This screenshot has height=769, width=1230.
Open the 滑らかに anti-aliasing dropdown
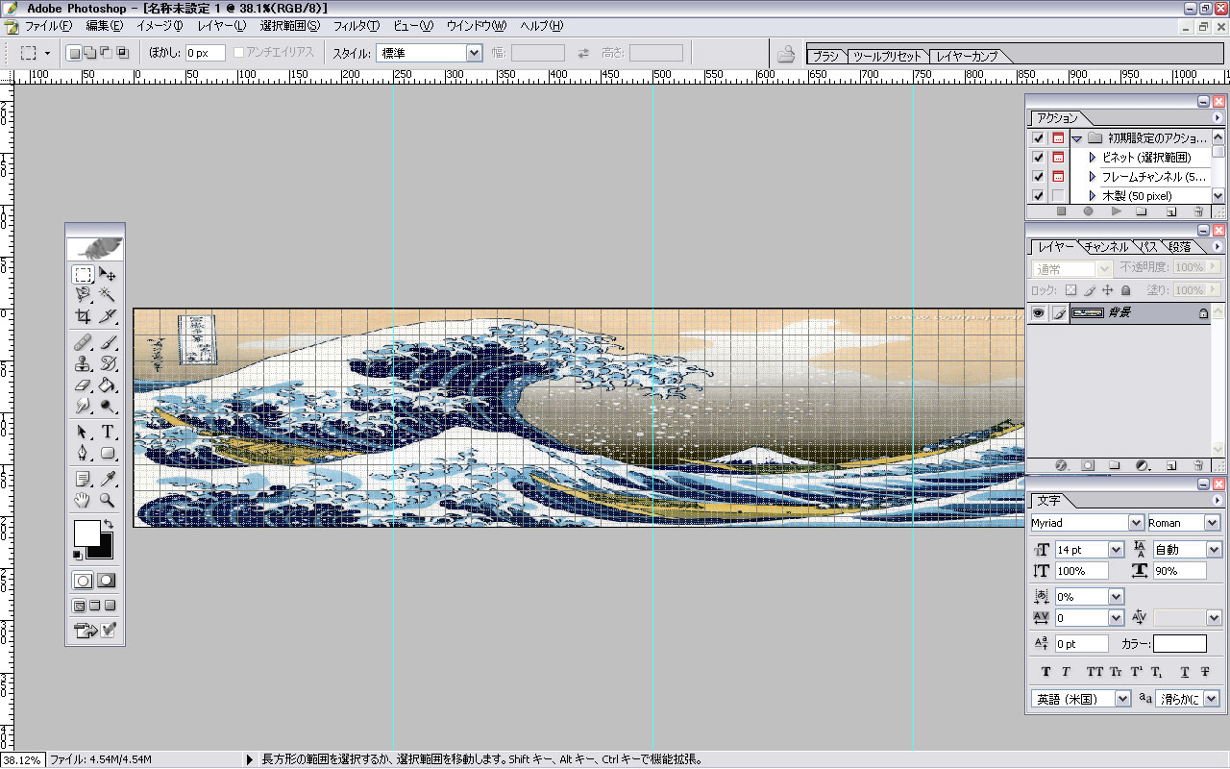(1212, 699)
